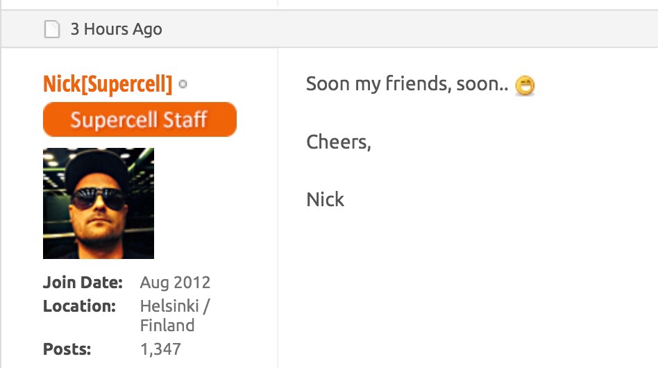Open the Nick[Supercell] username profile link
658x368 pixels.
[108, 84]
